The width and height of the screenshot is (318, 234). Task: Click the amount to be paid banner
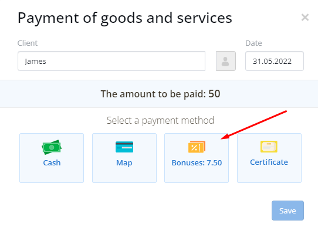click(159, 94)
